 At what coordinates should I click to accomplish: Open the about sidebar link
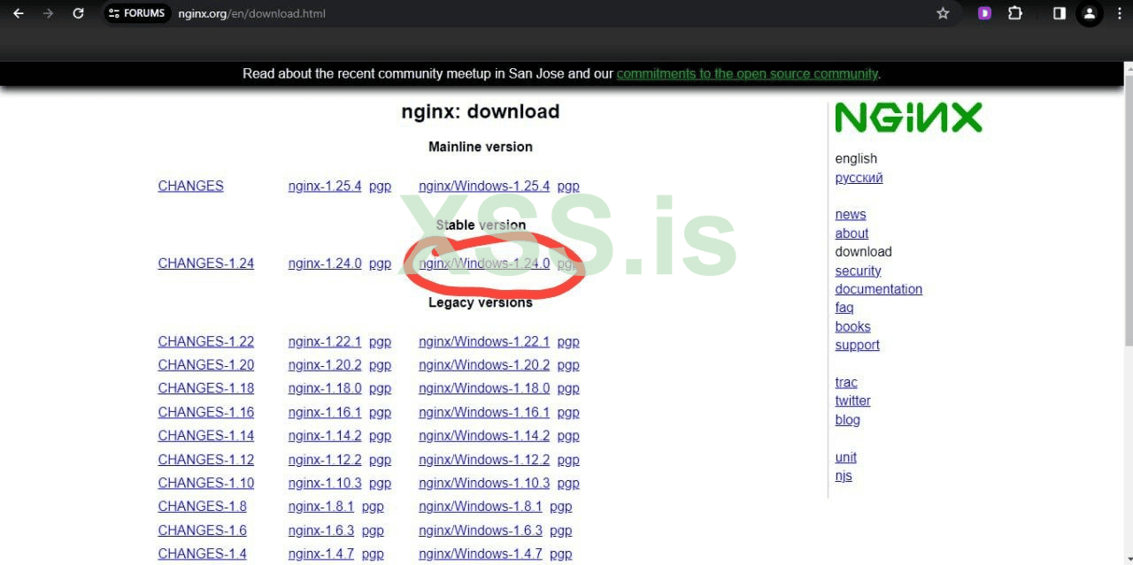852,233
